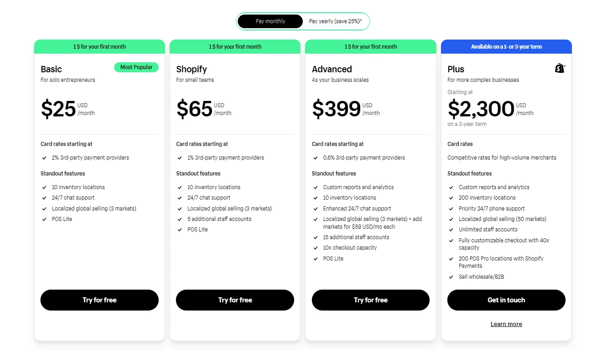Click the Shopify bag logo on the Plus card
Screen dimensions: 596x351
coord(559,68)
